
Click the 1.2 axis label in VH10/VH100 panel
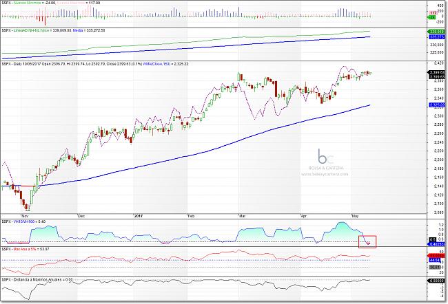440,225
